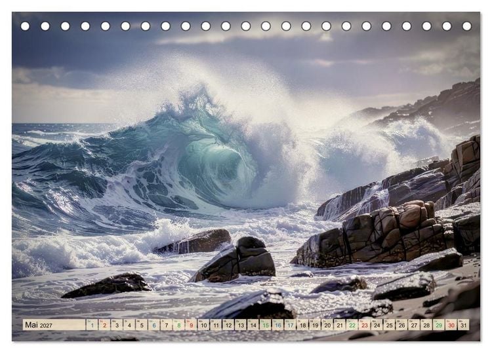Select day 6 in the calendar strip
This screenshot has width=492, height=353.
pos(154,325)
